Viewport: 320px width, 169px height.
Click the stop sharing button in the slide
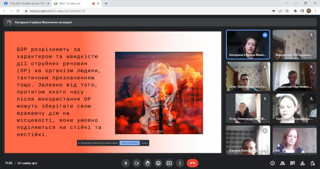(x=130, y=143)
